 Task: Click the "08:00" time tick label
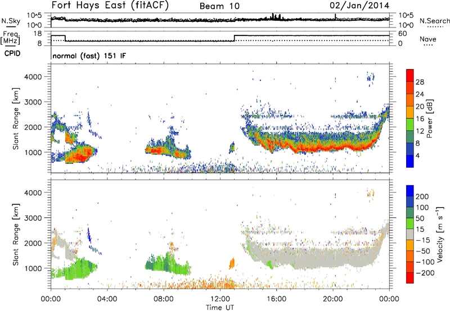tap(163, 299)
